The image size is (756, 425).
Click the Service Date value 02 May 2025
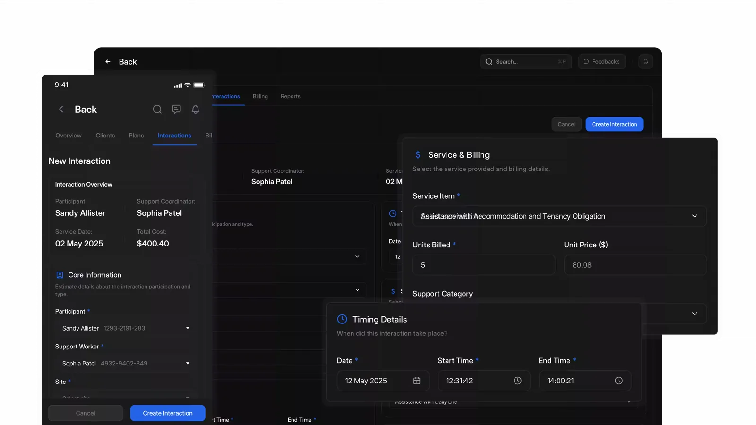[x=79, y=244]
